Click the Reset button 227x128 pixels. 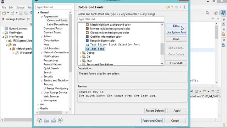click(176, 39)
